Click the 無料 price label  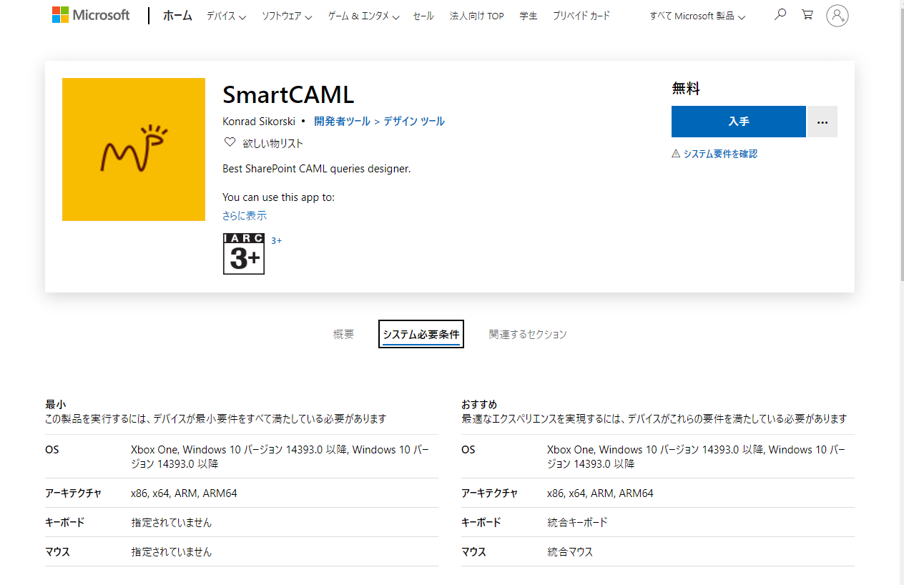[x=686, y=89]
